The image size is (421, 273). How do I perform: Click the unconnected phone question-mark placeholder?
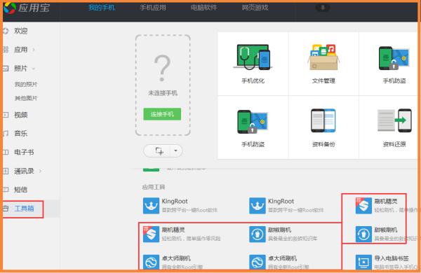tap(162, 69)
